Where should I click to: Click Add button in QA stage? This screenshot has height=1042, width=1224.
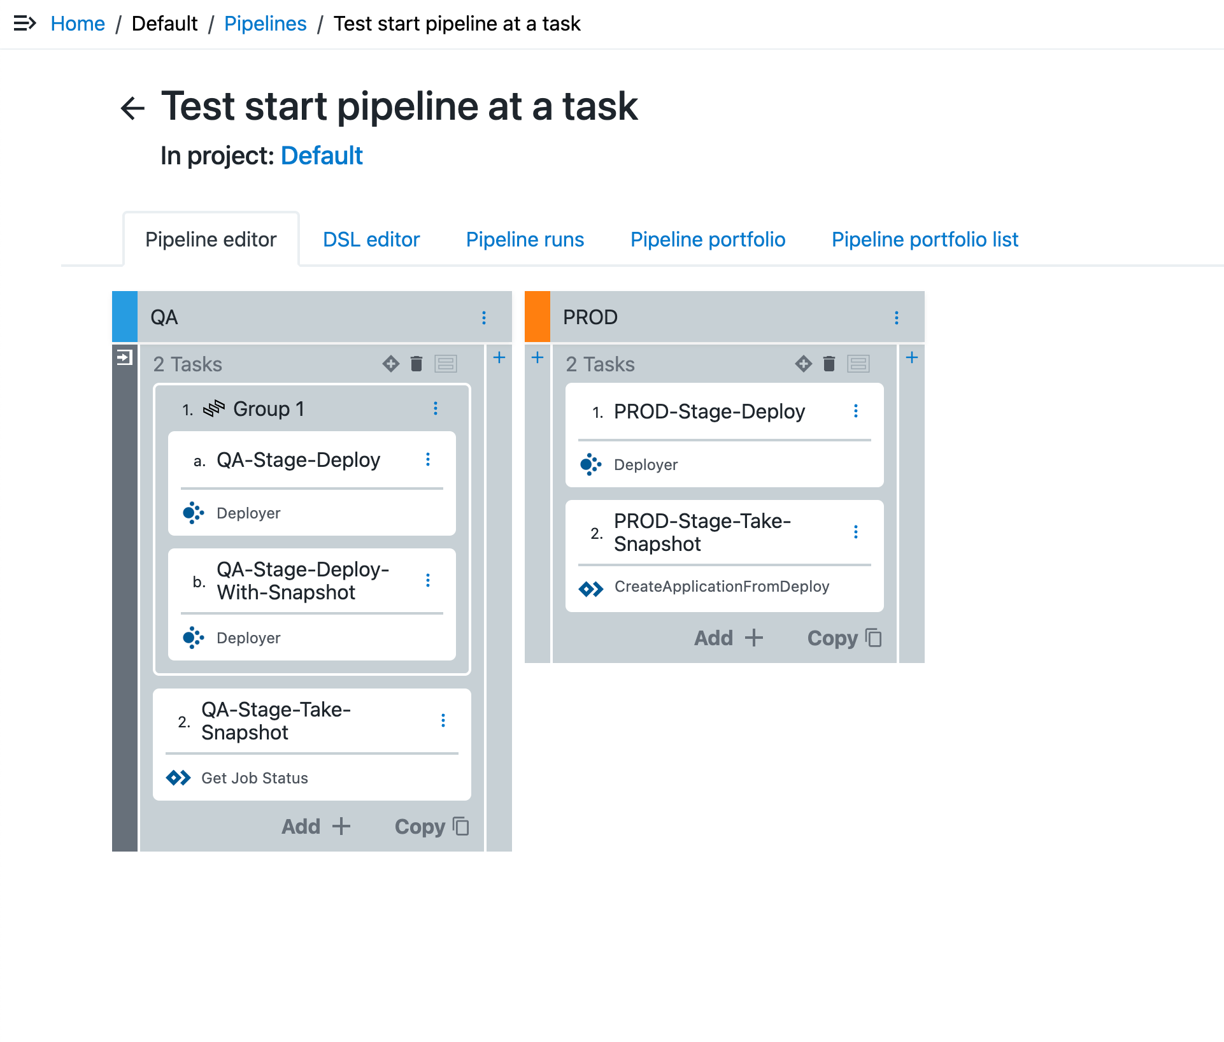coord(316,826)
